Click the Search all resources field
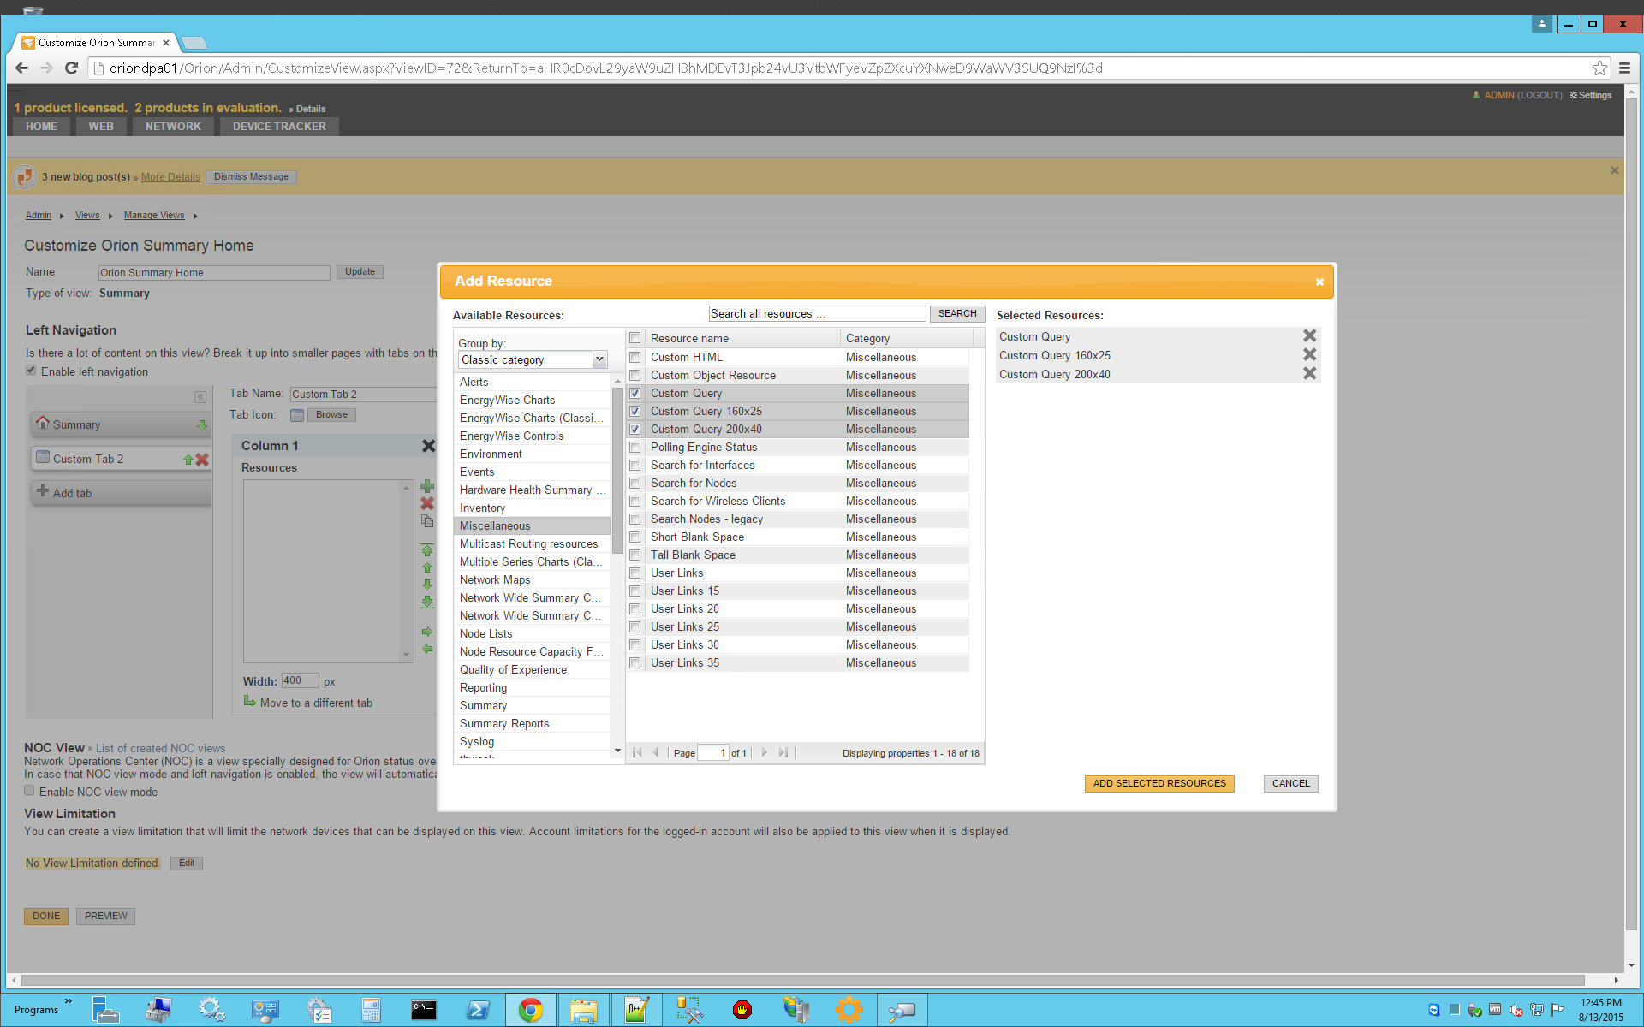This screenshot has width=1644, height=1027. click(817, 314)
